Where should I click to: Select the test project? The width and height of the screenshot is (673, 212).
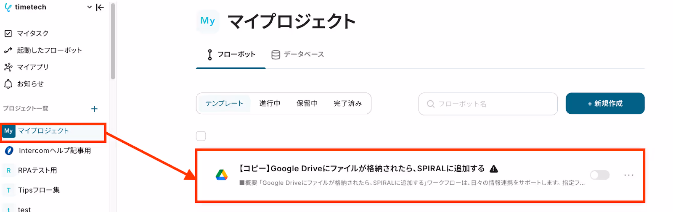(x=24, y=209)
